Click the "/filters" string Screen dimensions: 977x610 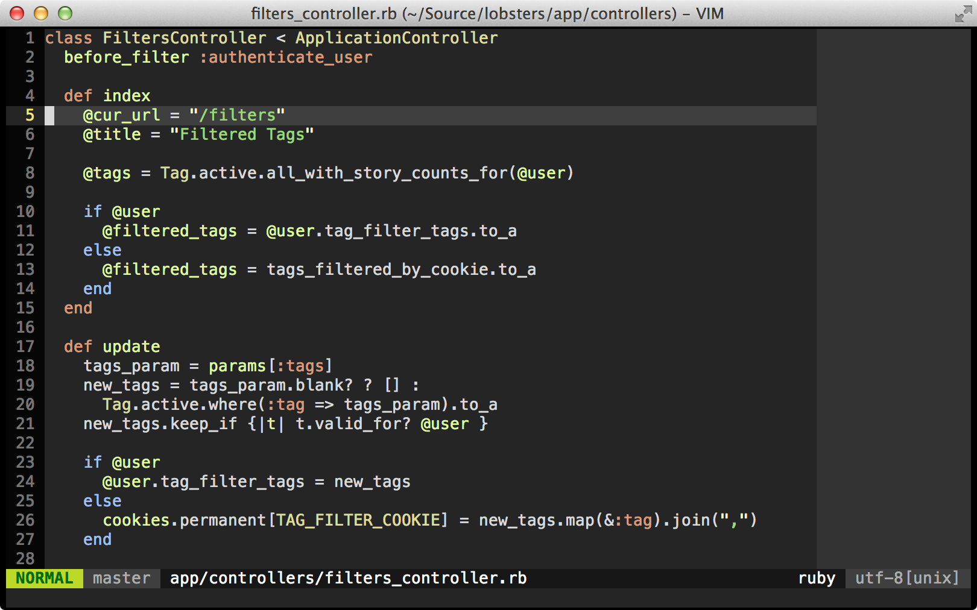(x=238, y=115)
